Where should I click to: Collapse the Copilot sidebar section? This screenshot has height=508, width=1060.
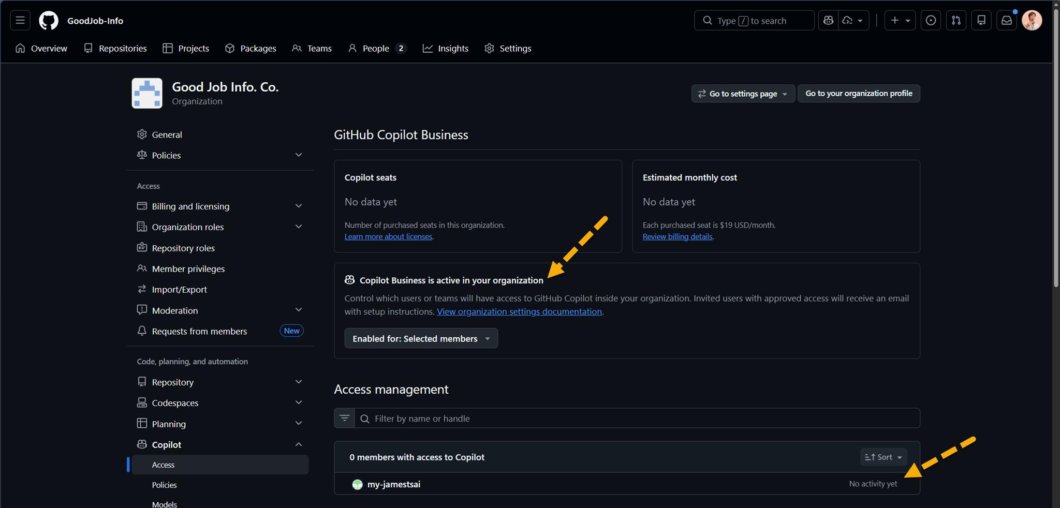tap(298, 444)
